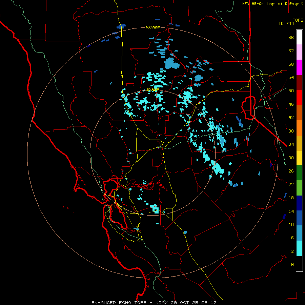The height and width of the screenshot is (305, 305).
Task: Click the light pink legend swatch
Action: pyautogui.click(x=299, y=52)
